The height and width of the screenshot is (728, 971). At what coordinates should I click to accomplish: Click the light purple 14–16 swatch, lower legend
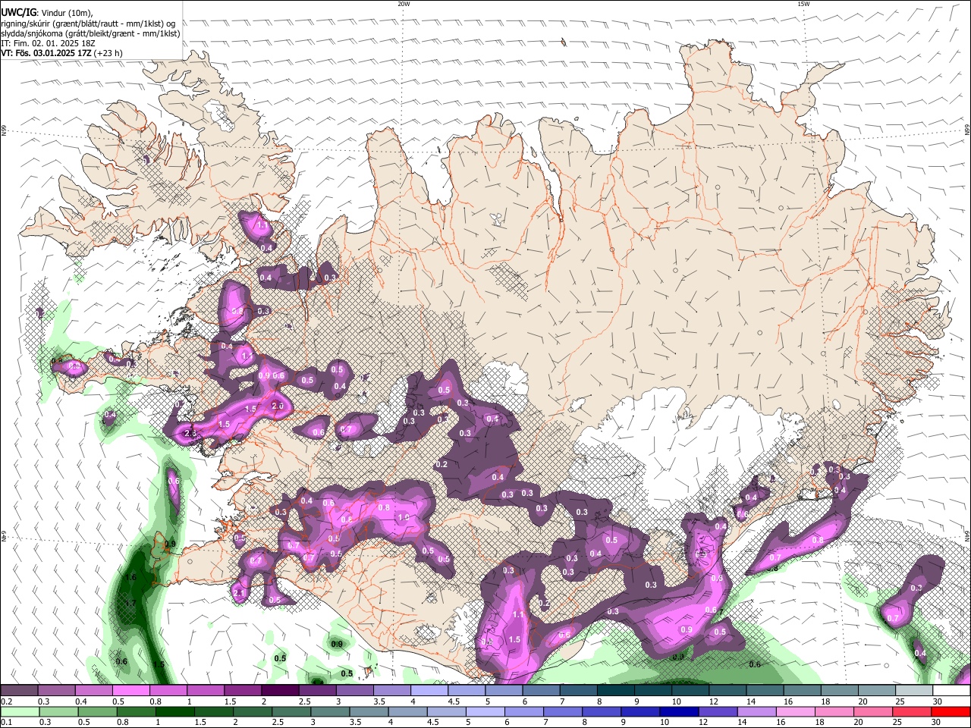(x=756, y=712)
